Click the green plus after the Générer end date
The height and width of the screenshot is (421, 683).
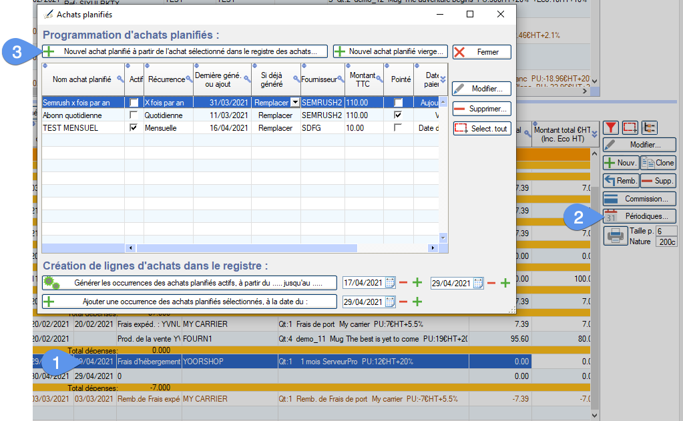505,284
